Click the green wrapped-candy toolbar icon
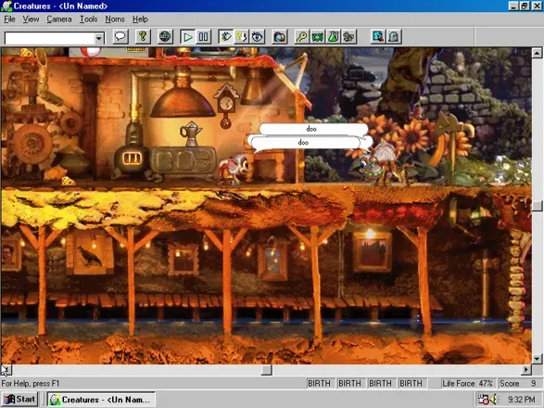This screenshot has height=408, width=544. 318,36
